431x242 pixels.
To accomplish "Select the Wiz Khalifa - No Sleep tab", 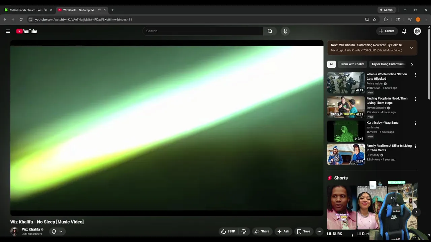I will tap(79, 10).
